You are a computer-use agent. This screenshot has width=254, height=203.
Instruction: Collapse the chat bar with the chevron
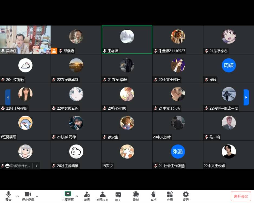tap(37, 166)
